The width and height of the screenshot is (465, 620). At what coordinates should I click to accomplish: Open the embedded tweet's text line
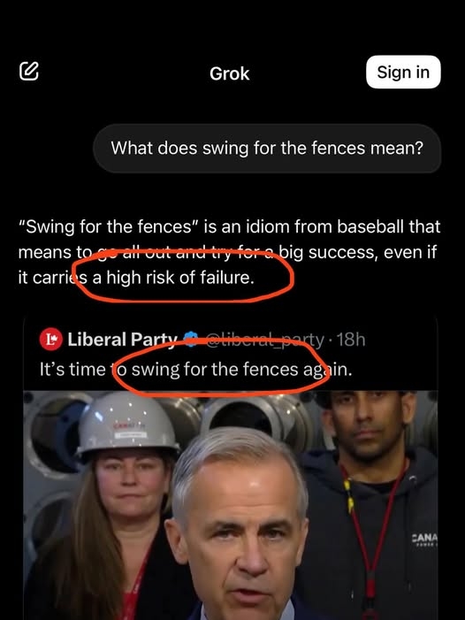[195, 370]
